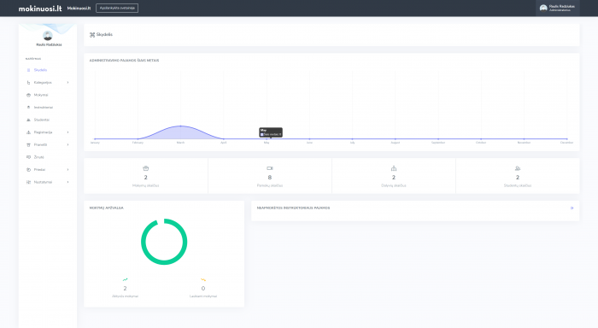Click the May data point on chart
The width and height of the screenshot is (598, 328).
(267, 139)
